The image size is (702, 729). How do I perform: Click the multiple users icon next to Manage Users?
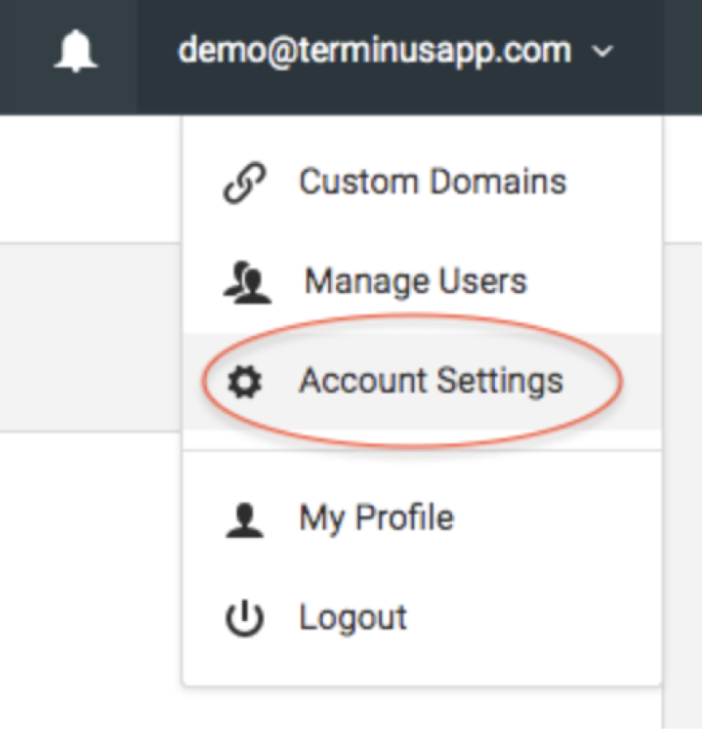pyautogui.click(x=246, y=279)
